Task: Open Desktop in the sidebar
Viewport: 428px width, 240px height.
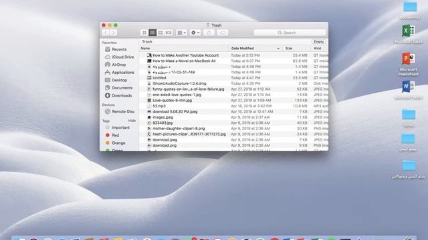Action: (119, 80)
